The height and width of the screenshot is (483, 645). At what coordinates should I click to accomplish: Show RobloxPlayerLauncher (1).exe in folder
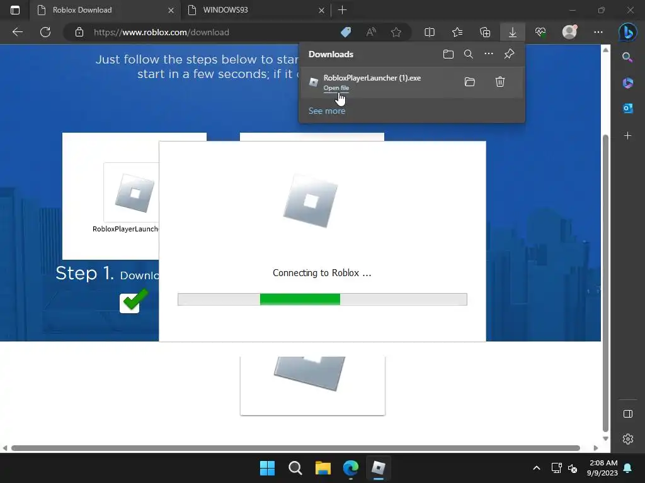click(x=469, y=82)
